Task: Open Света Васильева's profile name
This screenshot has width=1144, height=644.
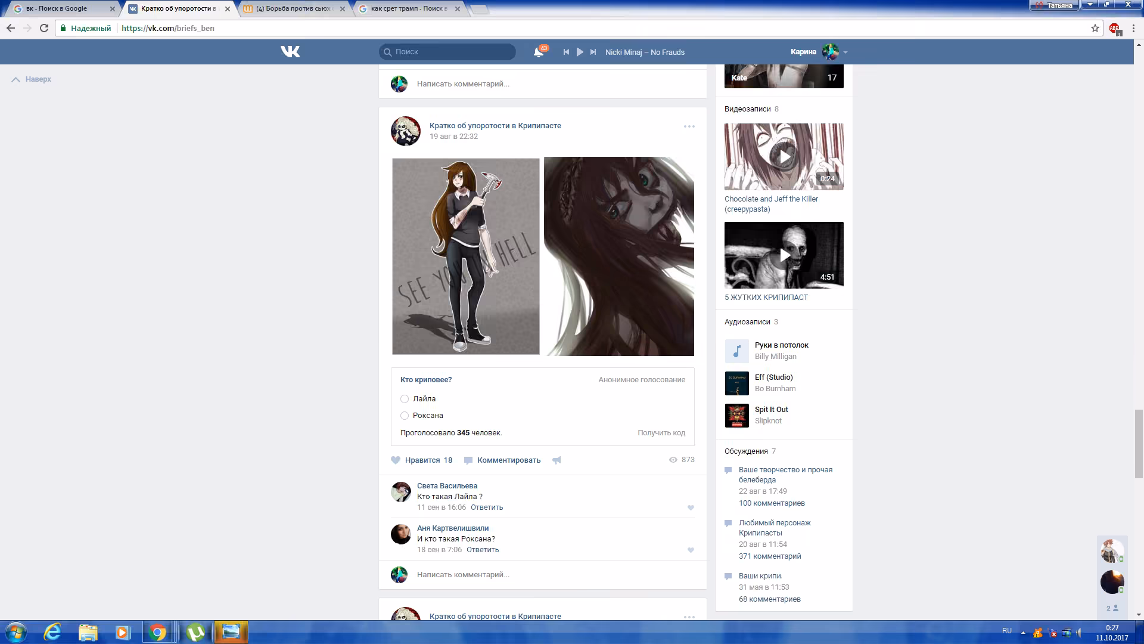Action: point(447,486)
